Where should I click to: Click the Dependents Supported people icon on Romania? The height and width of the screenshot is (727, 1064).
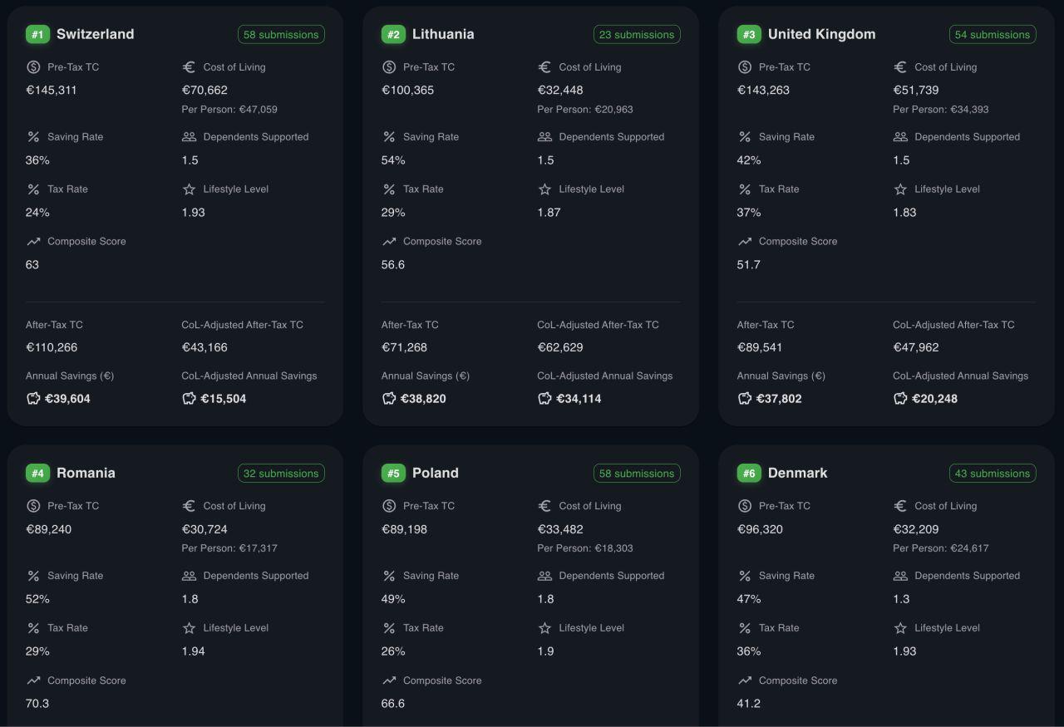coord(190,575)
